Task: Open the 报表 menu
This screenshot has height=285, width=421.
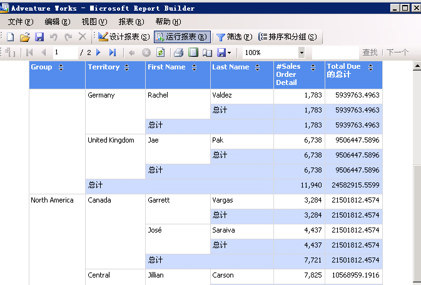Action: [x=131, y=22]
